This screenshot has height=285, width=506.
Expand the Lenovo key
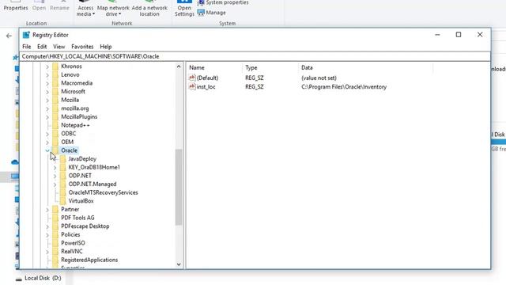click(47, 75)
